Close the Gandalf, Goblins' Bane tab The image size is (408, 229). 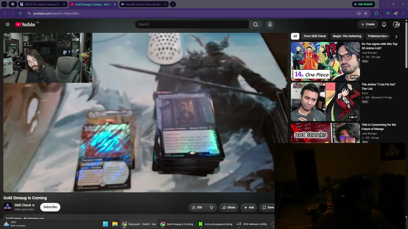(165, 4)
